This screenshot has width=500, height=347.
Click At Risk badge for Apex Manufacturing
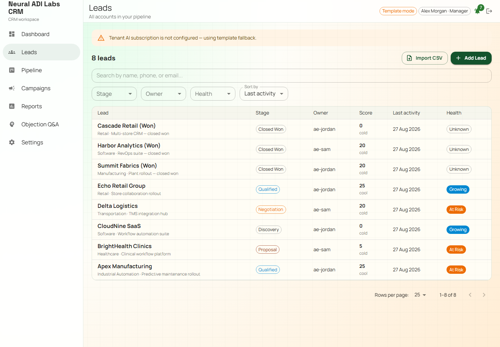point(456,270)
